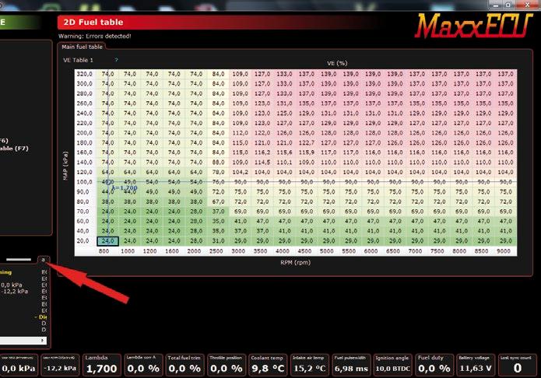Select the cell at 160 kPa and 4000 rpm showing 115,6
This screenshot has width=541, height=378.
click(x=284, y=152)
